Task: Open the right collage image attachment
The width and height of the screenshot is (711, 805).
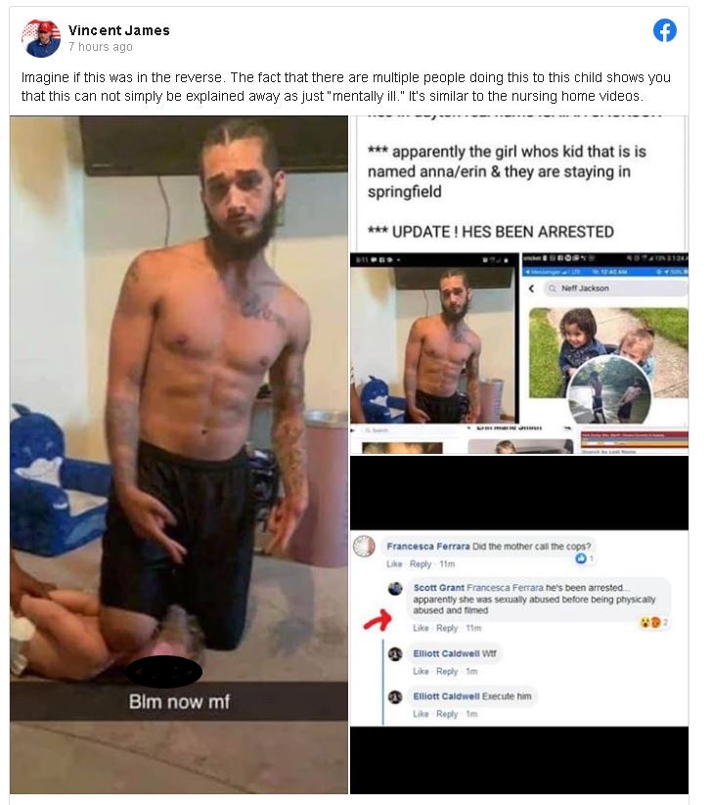Action: tap(519, 455)
